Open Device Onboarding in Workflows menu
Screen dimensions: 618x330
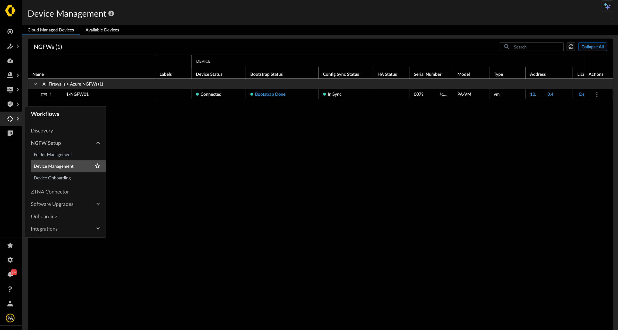tap(52, 178)
